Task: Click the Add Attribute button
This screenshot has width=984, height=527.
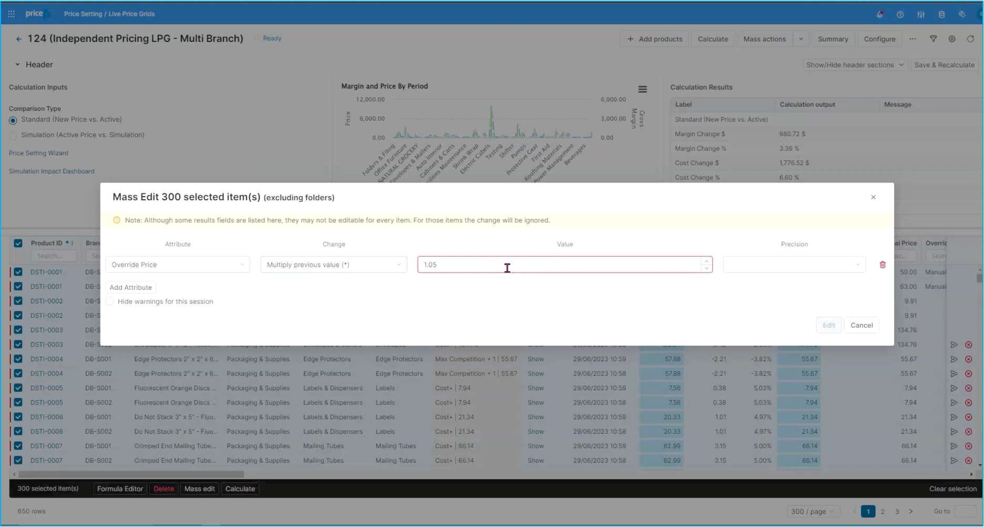Action: pos(131,287)
